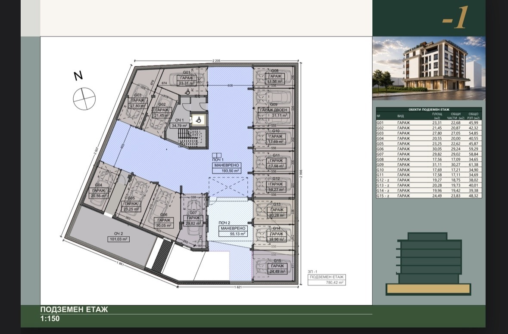Viewport: 508px width, 334px height.
Task: Open the building exterior rendering thumbnail
Action: [429, 68]
